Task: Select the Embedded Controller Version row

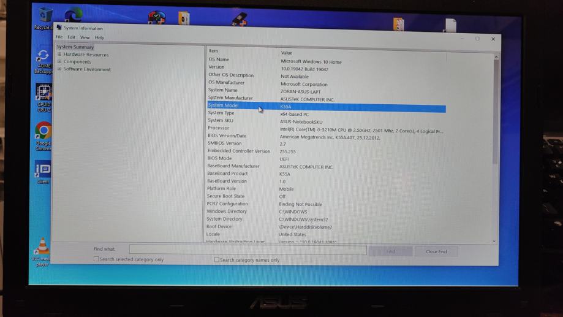Action: (327, 151)
